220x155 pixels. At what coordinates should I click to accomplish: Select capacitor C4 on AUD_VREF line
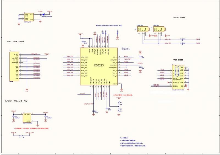(140, 56)
